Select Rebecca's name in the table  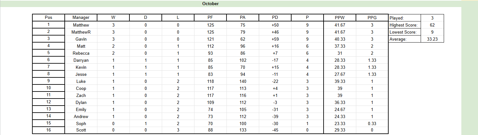click(81, 53)
